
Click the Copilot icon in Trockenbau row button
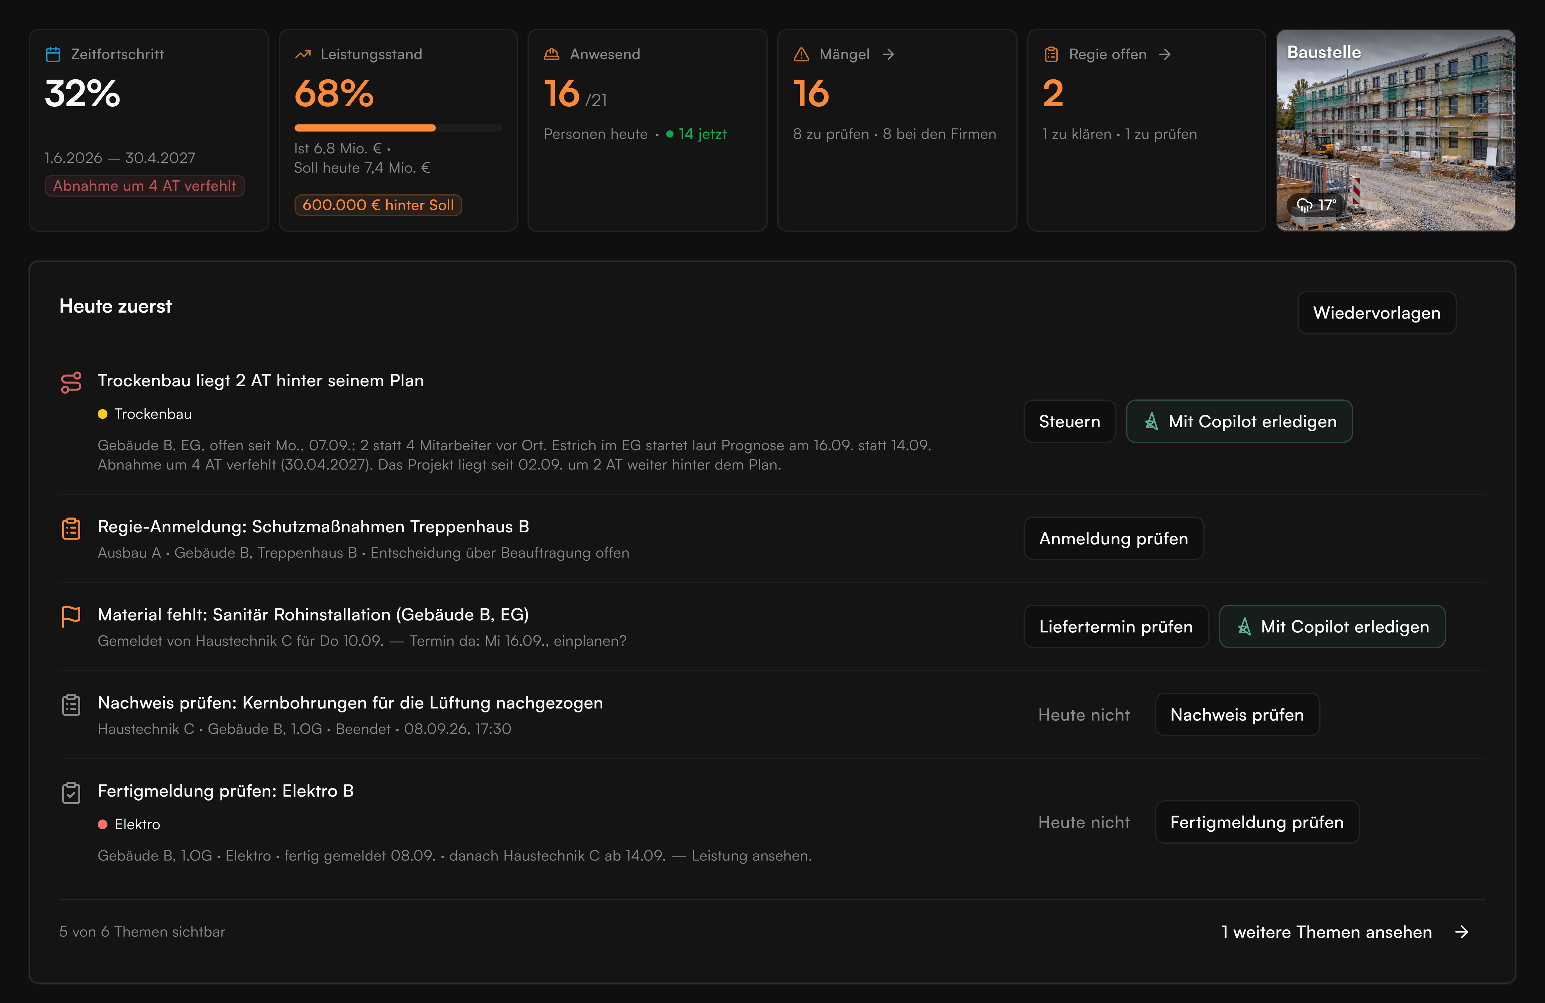tap(1152, 421)
